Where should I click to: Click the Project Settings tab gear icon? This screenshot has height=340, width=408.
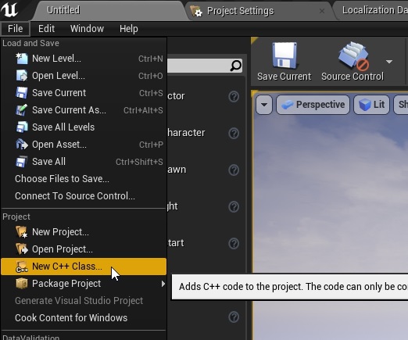[x=196, y=11]
